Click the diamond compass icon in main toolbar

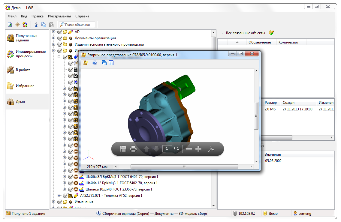pyautogui.click(x=17, y=25)
